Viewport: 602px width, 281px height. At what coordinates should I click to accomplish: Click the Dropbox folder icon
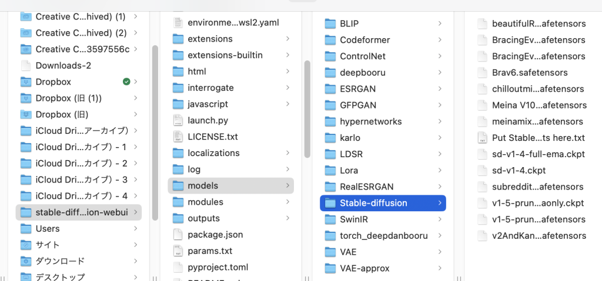click(x=26, y=82)
